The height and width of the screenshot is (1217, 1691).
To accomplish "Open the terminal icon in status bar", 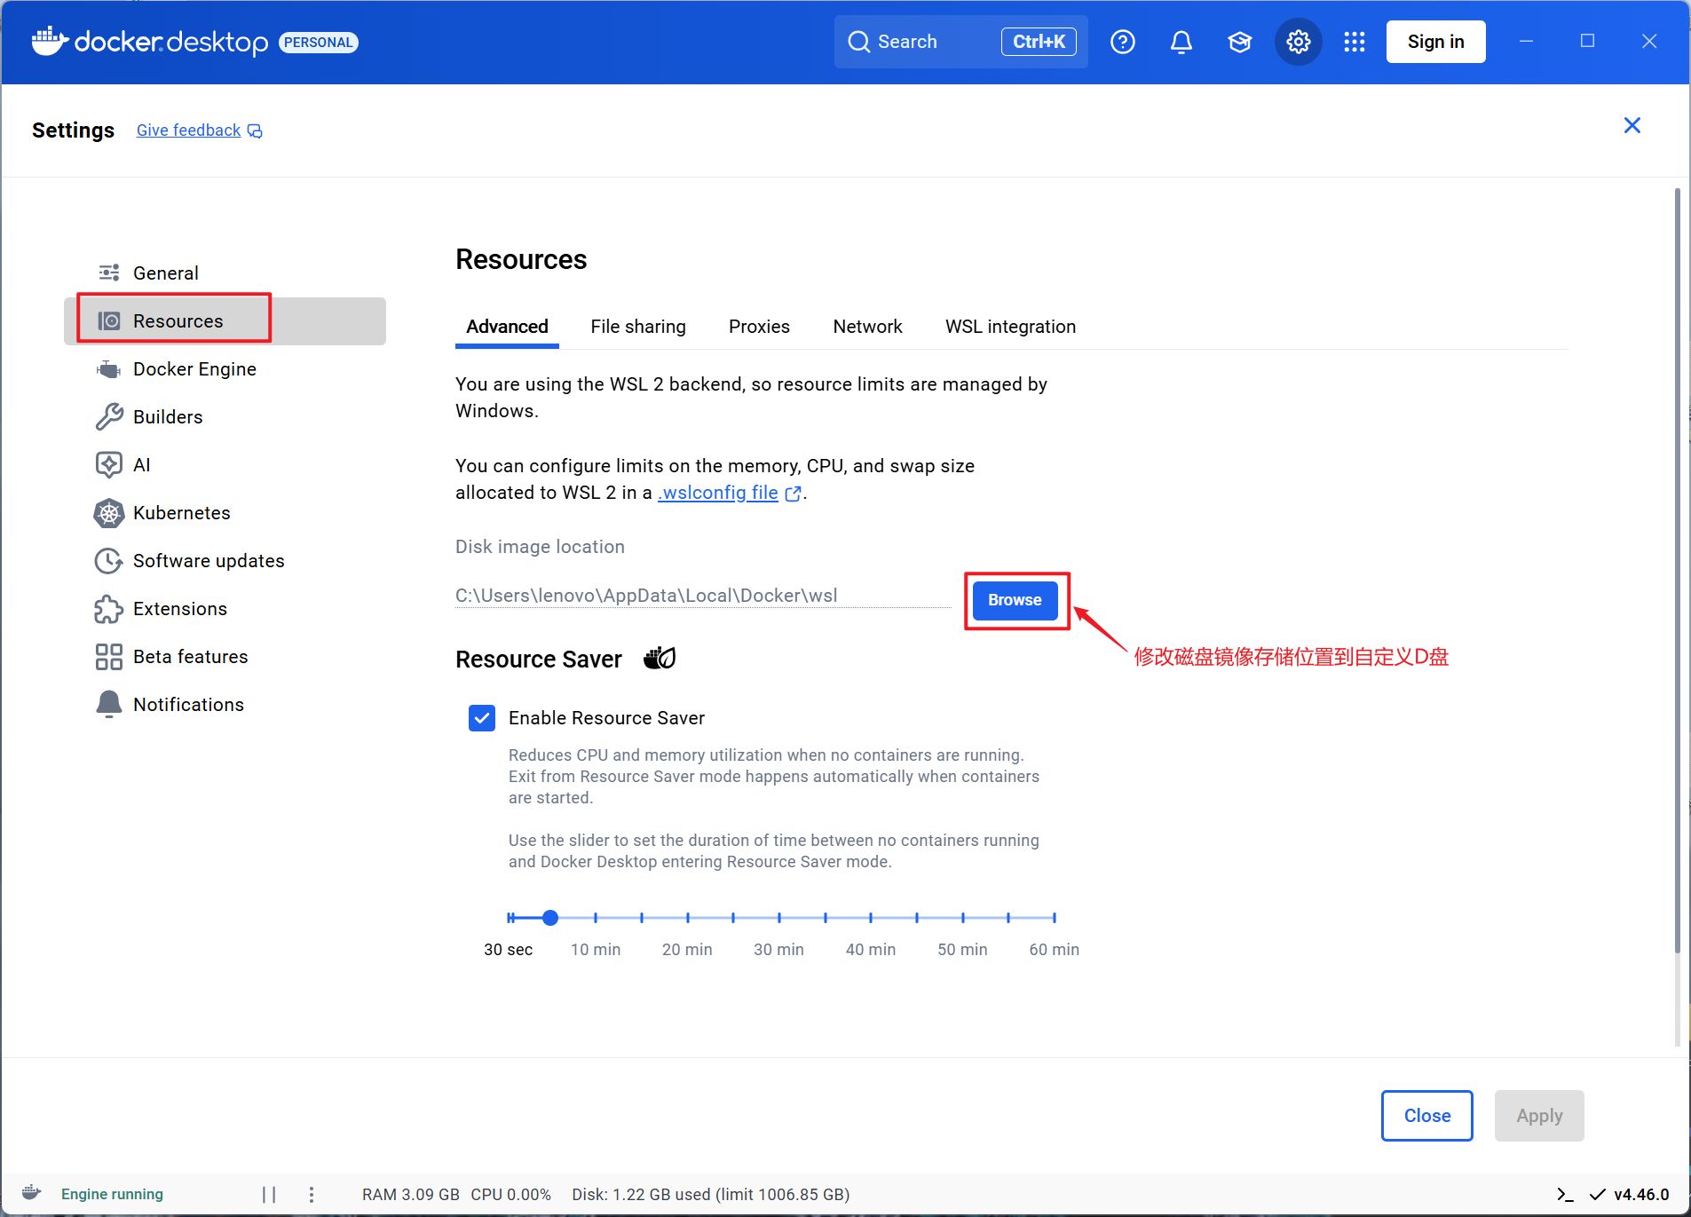I will click(x=1565, y=1194).
